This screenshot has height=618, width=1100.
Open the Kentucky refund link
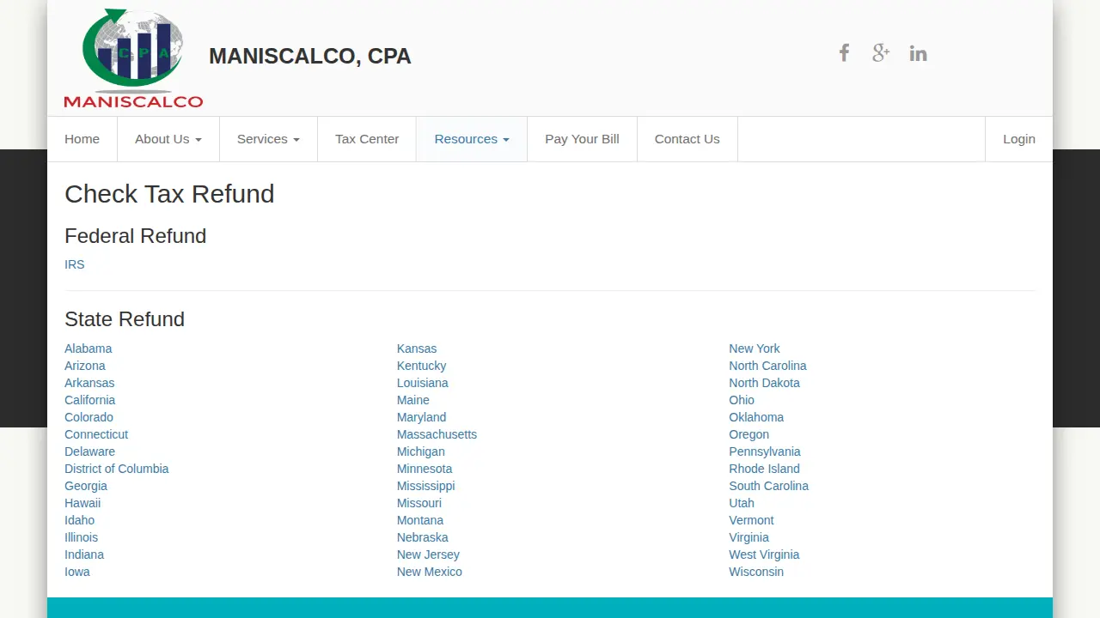[x=421, y=366]
